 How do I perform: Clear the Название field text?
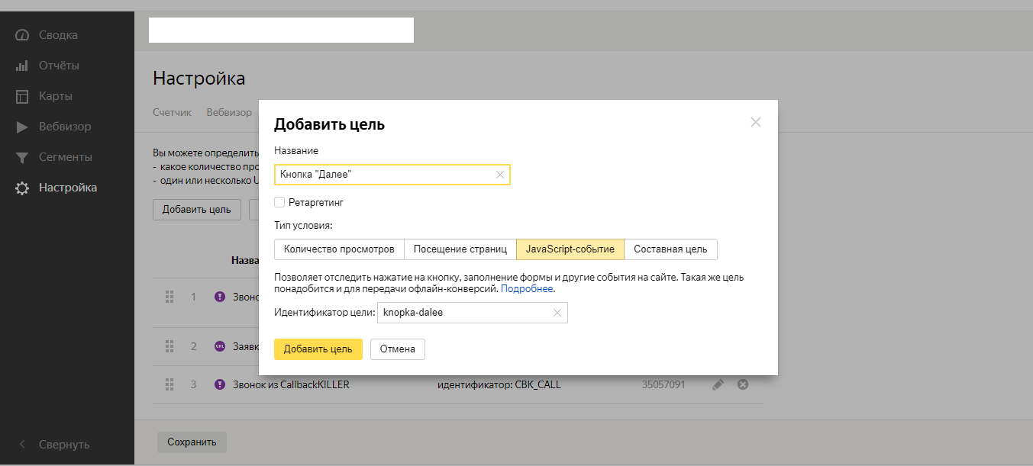click(x=500, y=175)
